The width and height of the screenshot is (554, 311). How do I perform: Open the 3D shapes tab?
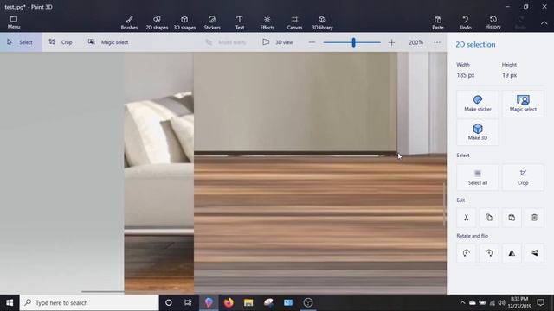184,22
